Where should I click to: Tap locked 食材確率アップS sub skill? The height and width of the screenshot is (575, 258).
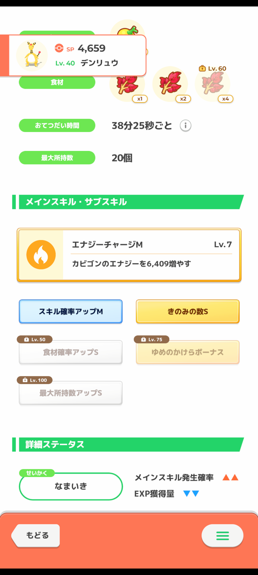[x=71, y=352]
